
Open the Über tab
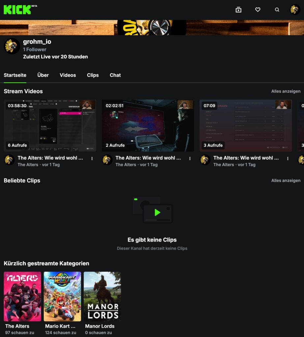click(x=43, y=75)
